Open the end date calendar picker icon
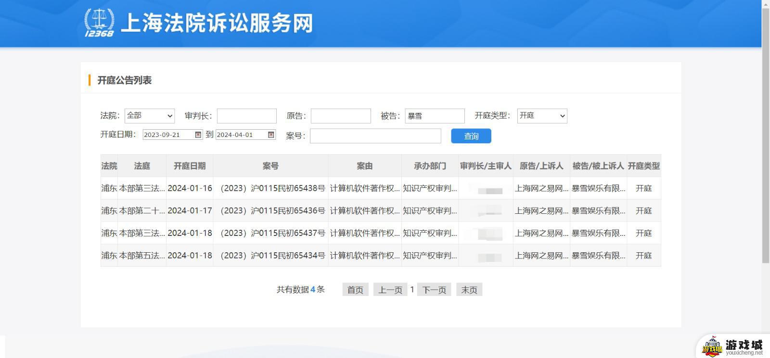770x358 pixels. (x=271, y=135)
